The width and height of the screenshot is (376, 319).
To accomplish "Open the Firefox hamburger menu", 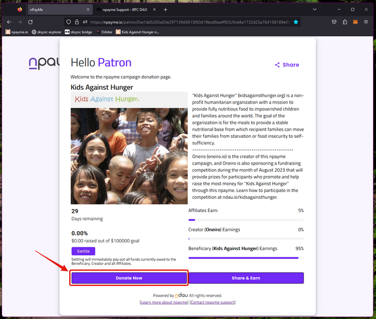I will [366, 22].
